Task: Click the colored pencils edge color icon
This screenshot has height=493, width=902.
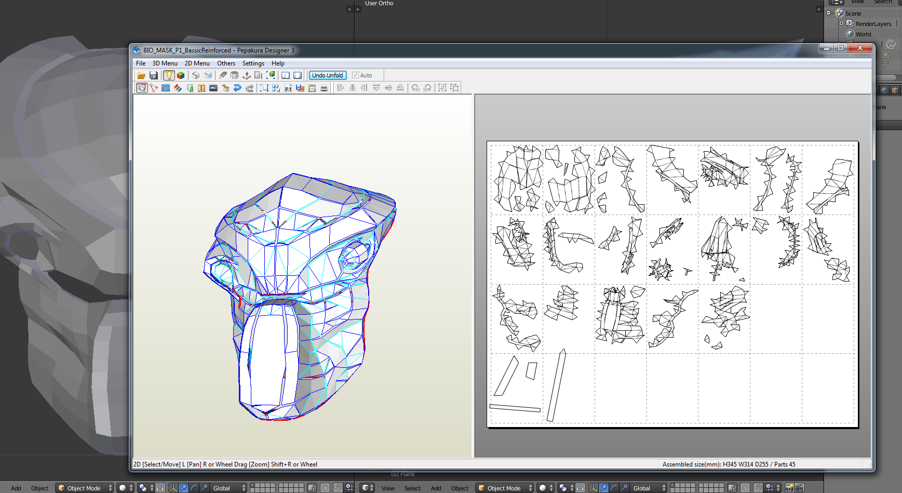Action: pos(178,88)
